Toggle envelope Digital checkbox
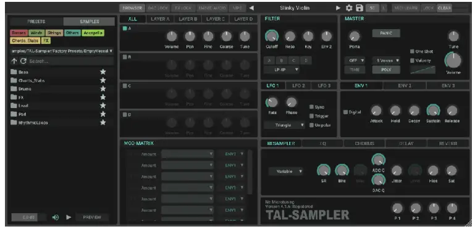The height and width of the screenshot is (229, 475). click(x=345, y=112)
